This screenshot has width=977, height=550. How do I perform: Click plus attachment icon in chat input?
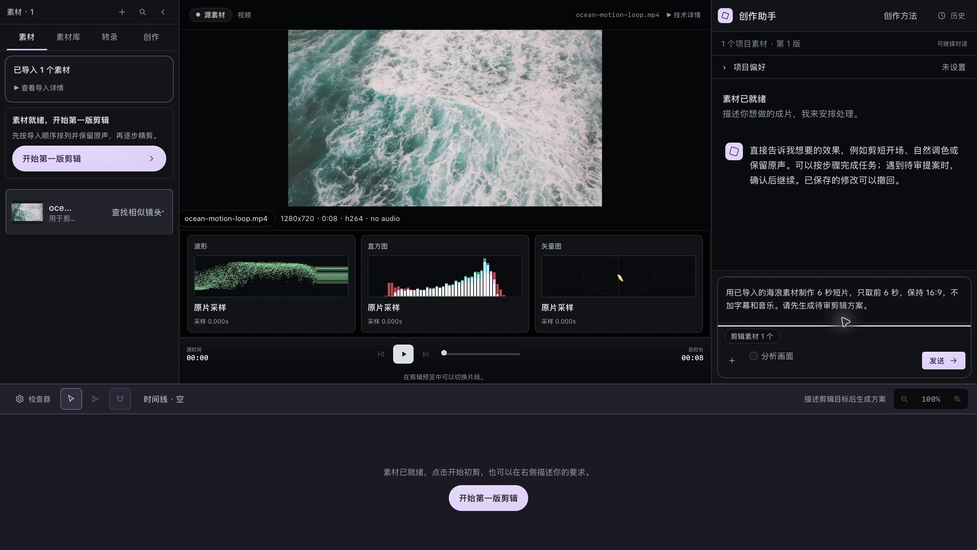732,361
